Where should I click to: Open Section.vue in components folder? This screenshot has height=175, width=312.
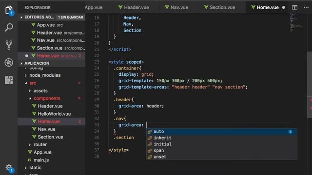(x=52, y=137)
